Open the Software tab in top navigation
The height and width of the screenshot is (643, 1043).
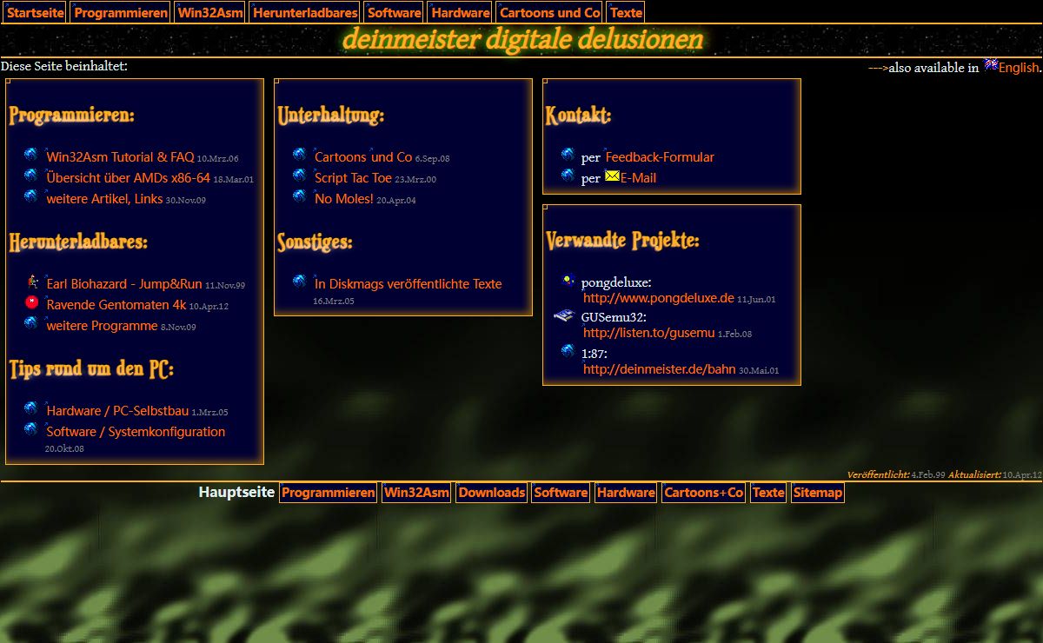395,12
